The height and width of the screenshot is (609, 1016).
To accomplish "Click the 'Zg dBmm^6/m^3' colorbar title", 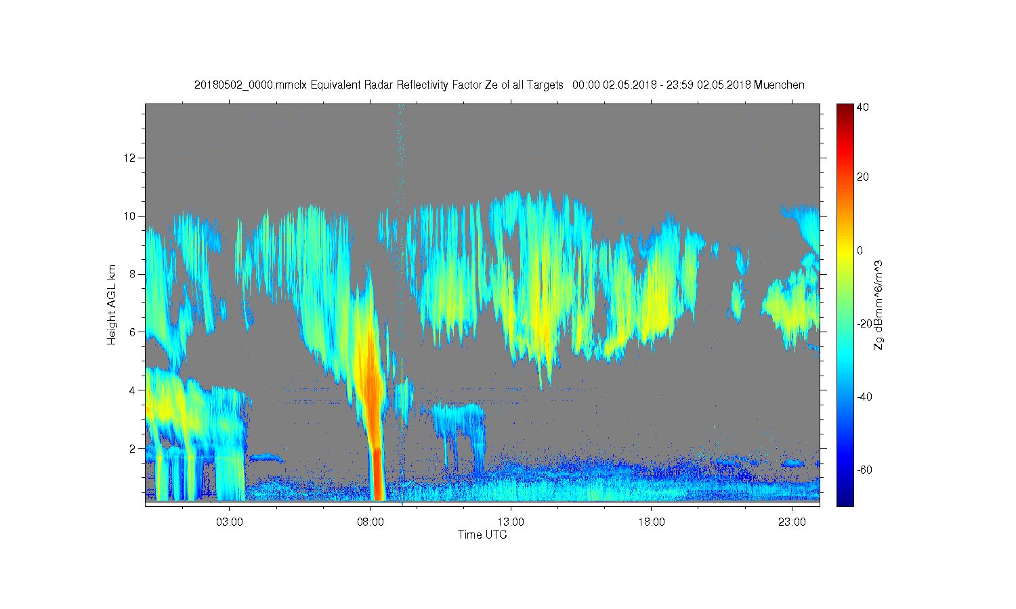I will coord(879,305).
